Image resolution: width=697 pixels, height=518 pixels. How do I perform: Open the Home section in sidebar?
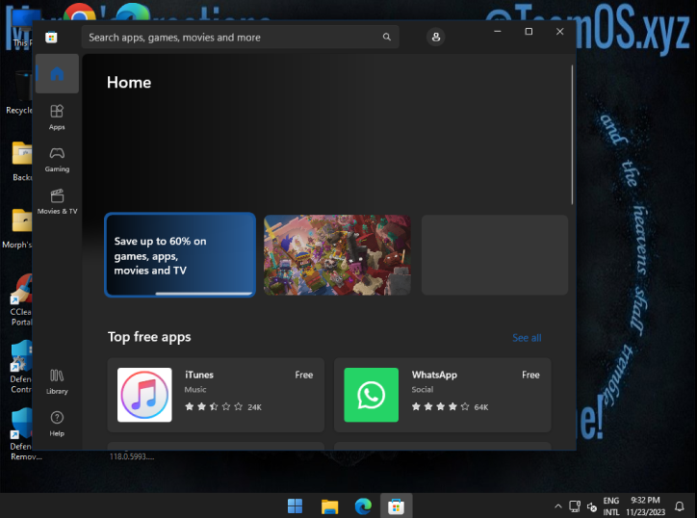coord(57,73)
